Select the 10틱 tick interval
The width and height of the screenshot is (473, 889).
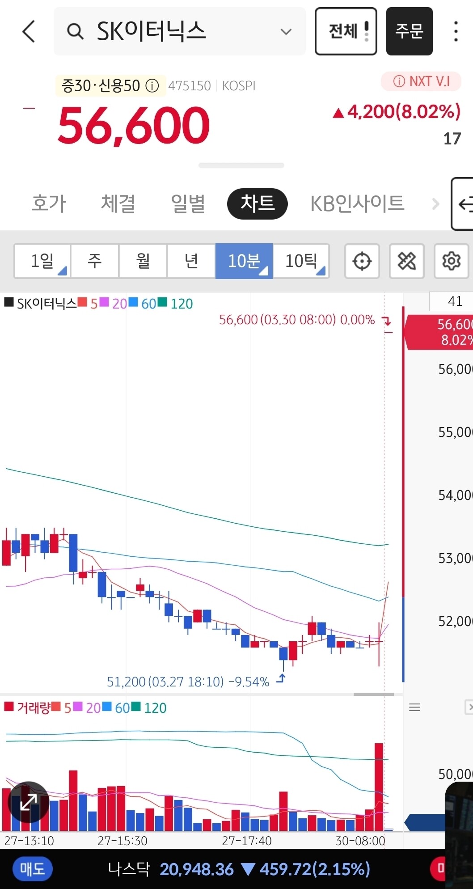(x=301, y=261)
